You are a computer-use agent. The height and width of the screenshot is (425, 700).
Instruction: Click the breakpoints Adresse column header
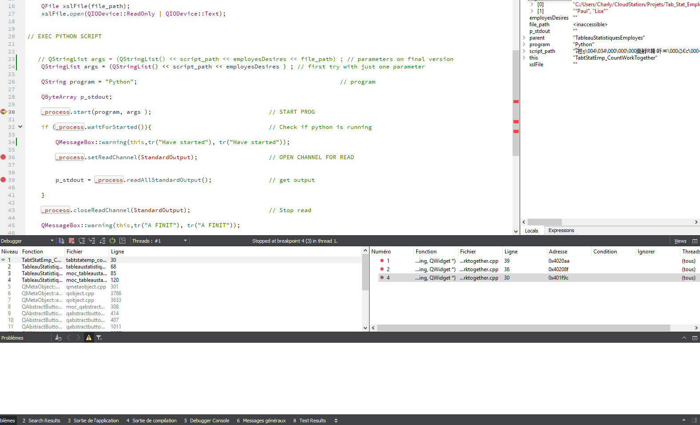click(569, 252)
